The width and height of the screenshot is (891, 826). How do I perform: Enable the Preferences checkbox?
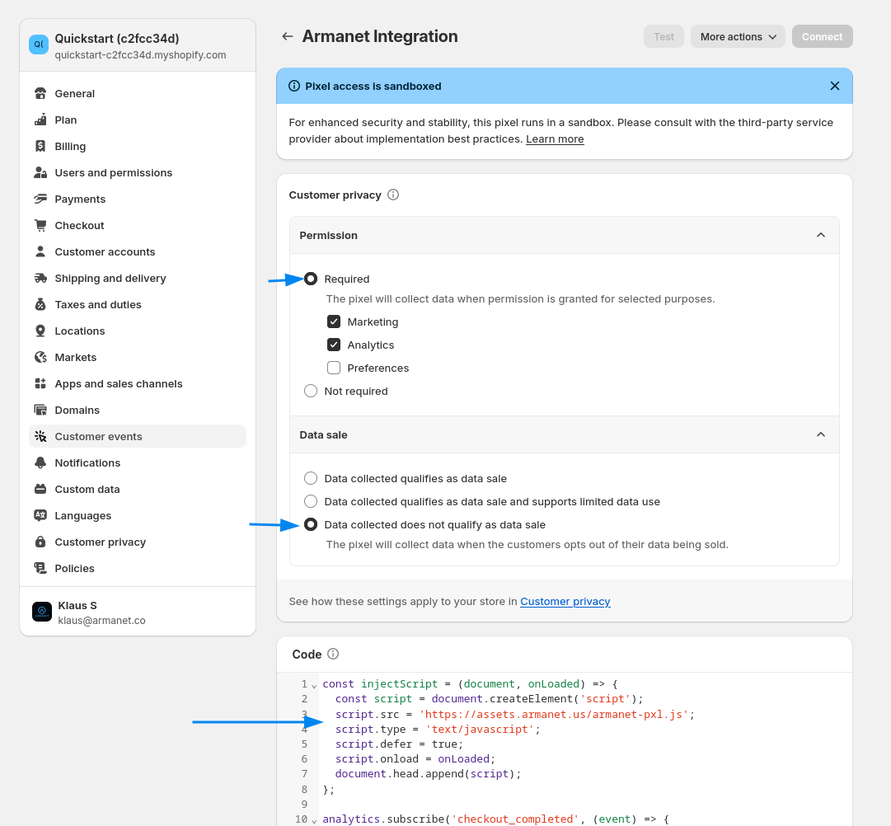tap(334, 368)
